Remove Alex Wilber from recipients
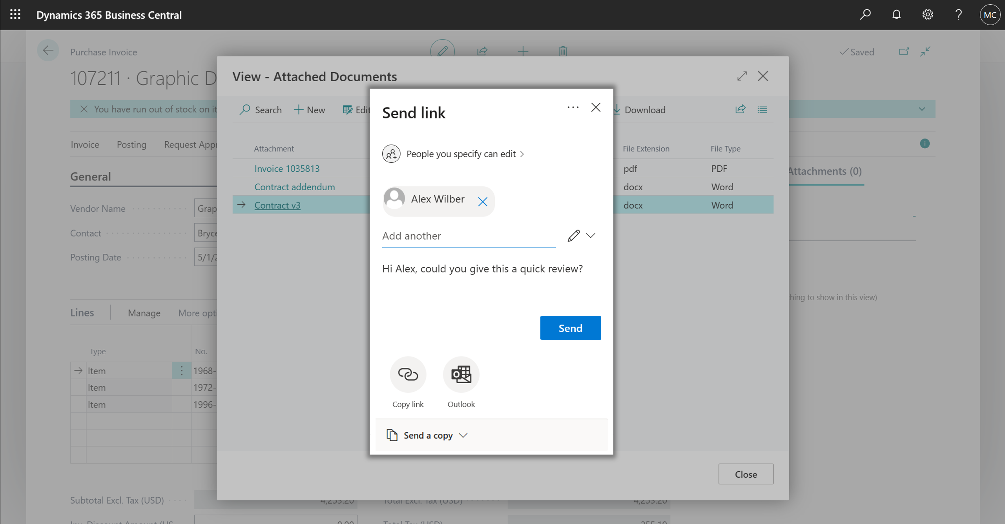 483,200
